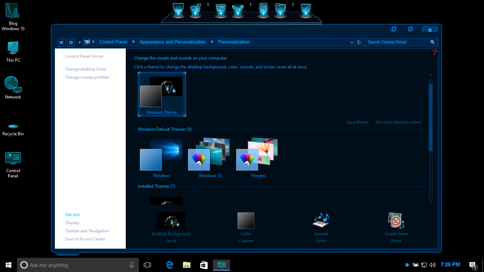Click the Cortana microphone icon
Image resolution: width=484 pixels, height=272 pixels.
click(131, 265)
